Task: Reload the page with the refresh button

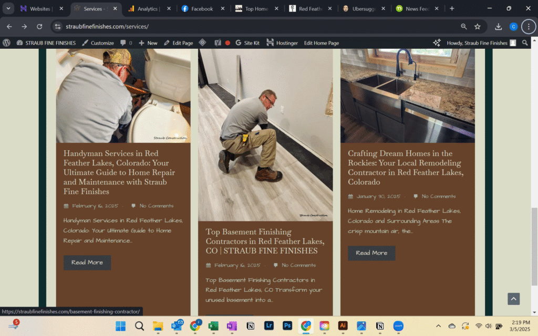Action: (x=39, y=26)
